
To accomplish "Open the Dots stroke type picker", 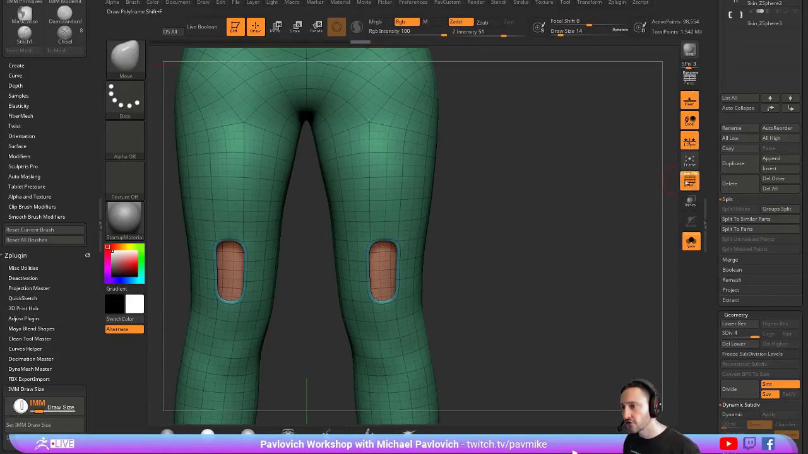I will (125, 100).
